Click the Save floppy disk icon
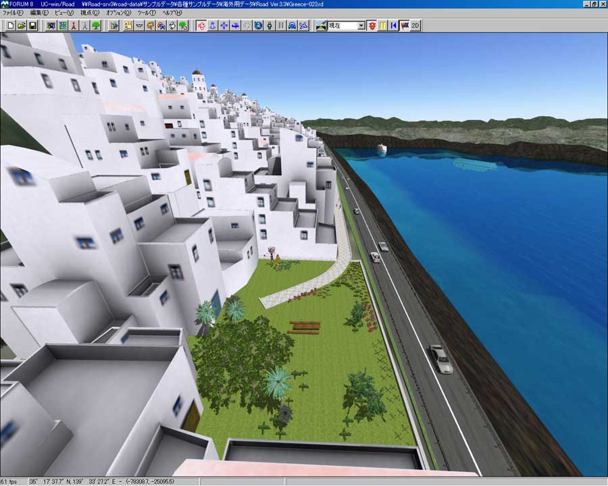608x486 pixels. pyautogui.click(x=32, y=26)
